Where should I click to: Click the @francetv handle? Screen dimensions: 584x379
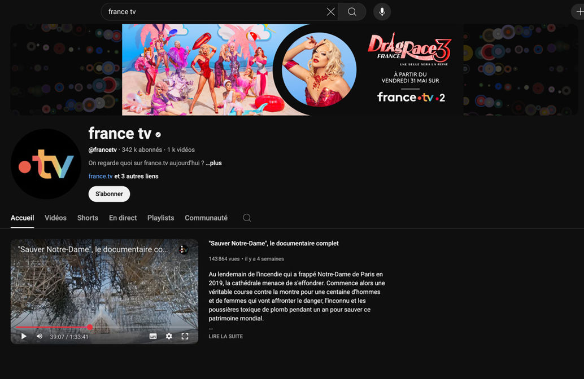pyautogui.click(x=102, y=150)
